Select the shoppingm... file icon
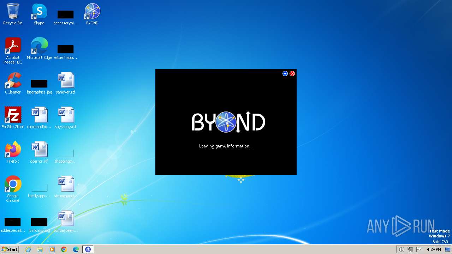This screenshot has height=254, width=452. click(66, 155)
